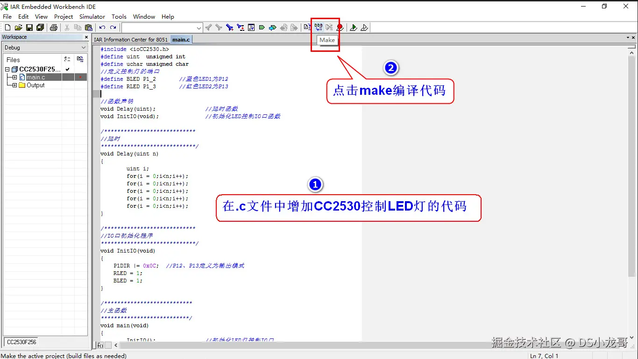The width and height of the screenshot is (638, 359).
Task: Undo the last edit
Action: 102,27
